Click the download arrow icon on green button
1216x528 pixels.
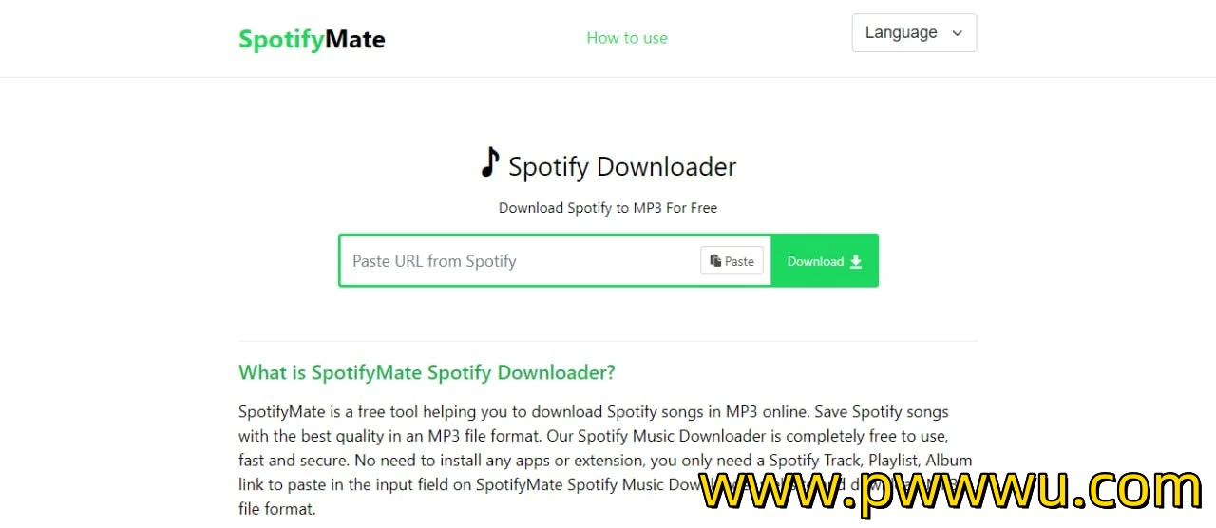[856, 261]
